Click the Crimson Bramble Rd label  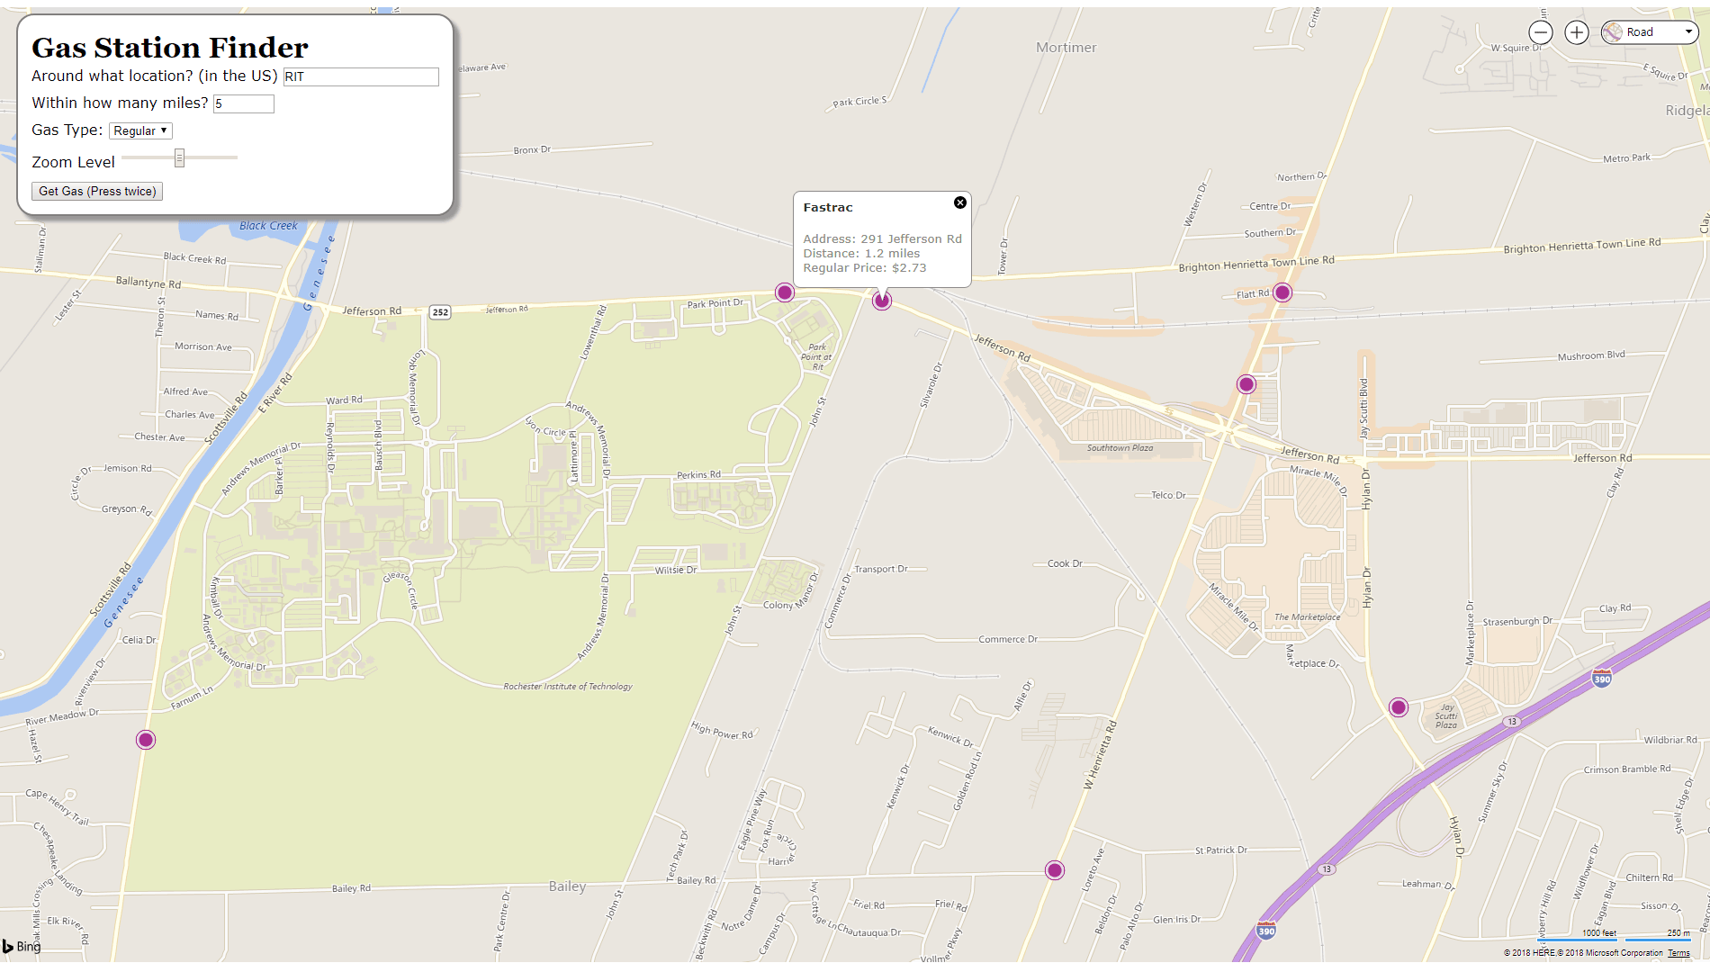(x=1627, y=769)
